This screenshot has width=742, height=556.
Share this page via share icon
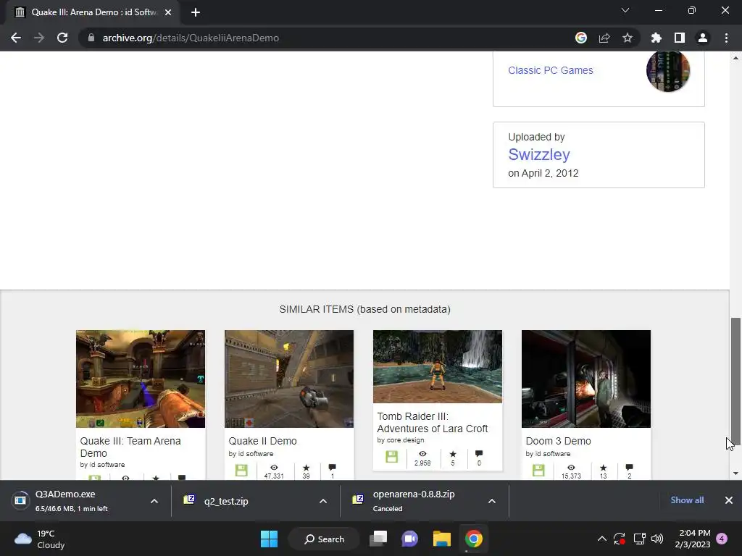[604, 38]
